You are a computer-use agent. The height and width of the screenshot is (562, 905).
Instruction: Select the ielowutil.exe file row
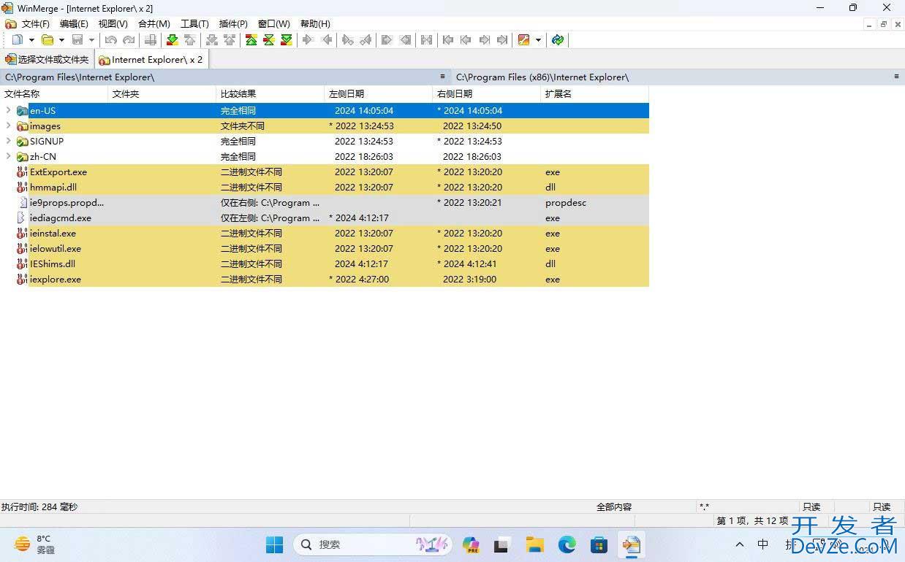pyautogui.click(x=325, y=248)
